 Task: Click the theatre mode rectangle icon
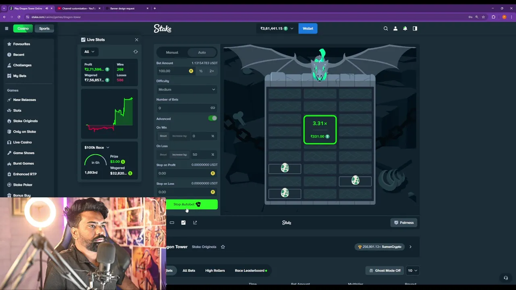172,222
